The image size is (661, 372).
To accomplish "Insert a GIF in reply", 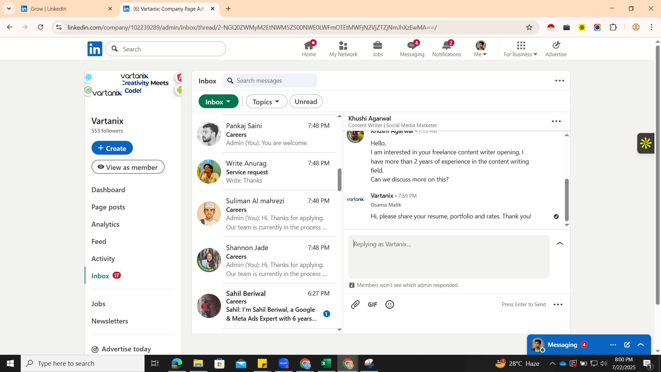I will click(373, 304).
